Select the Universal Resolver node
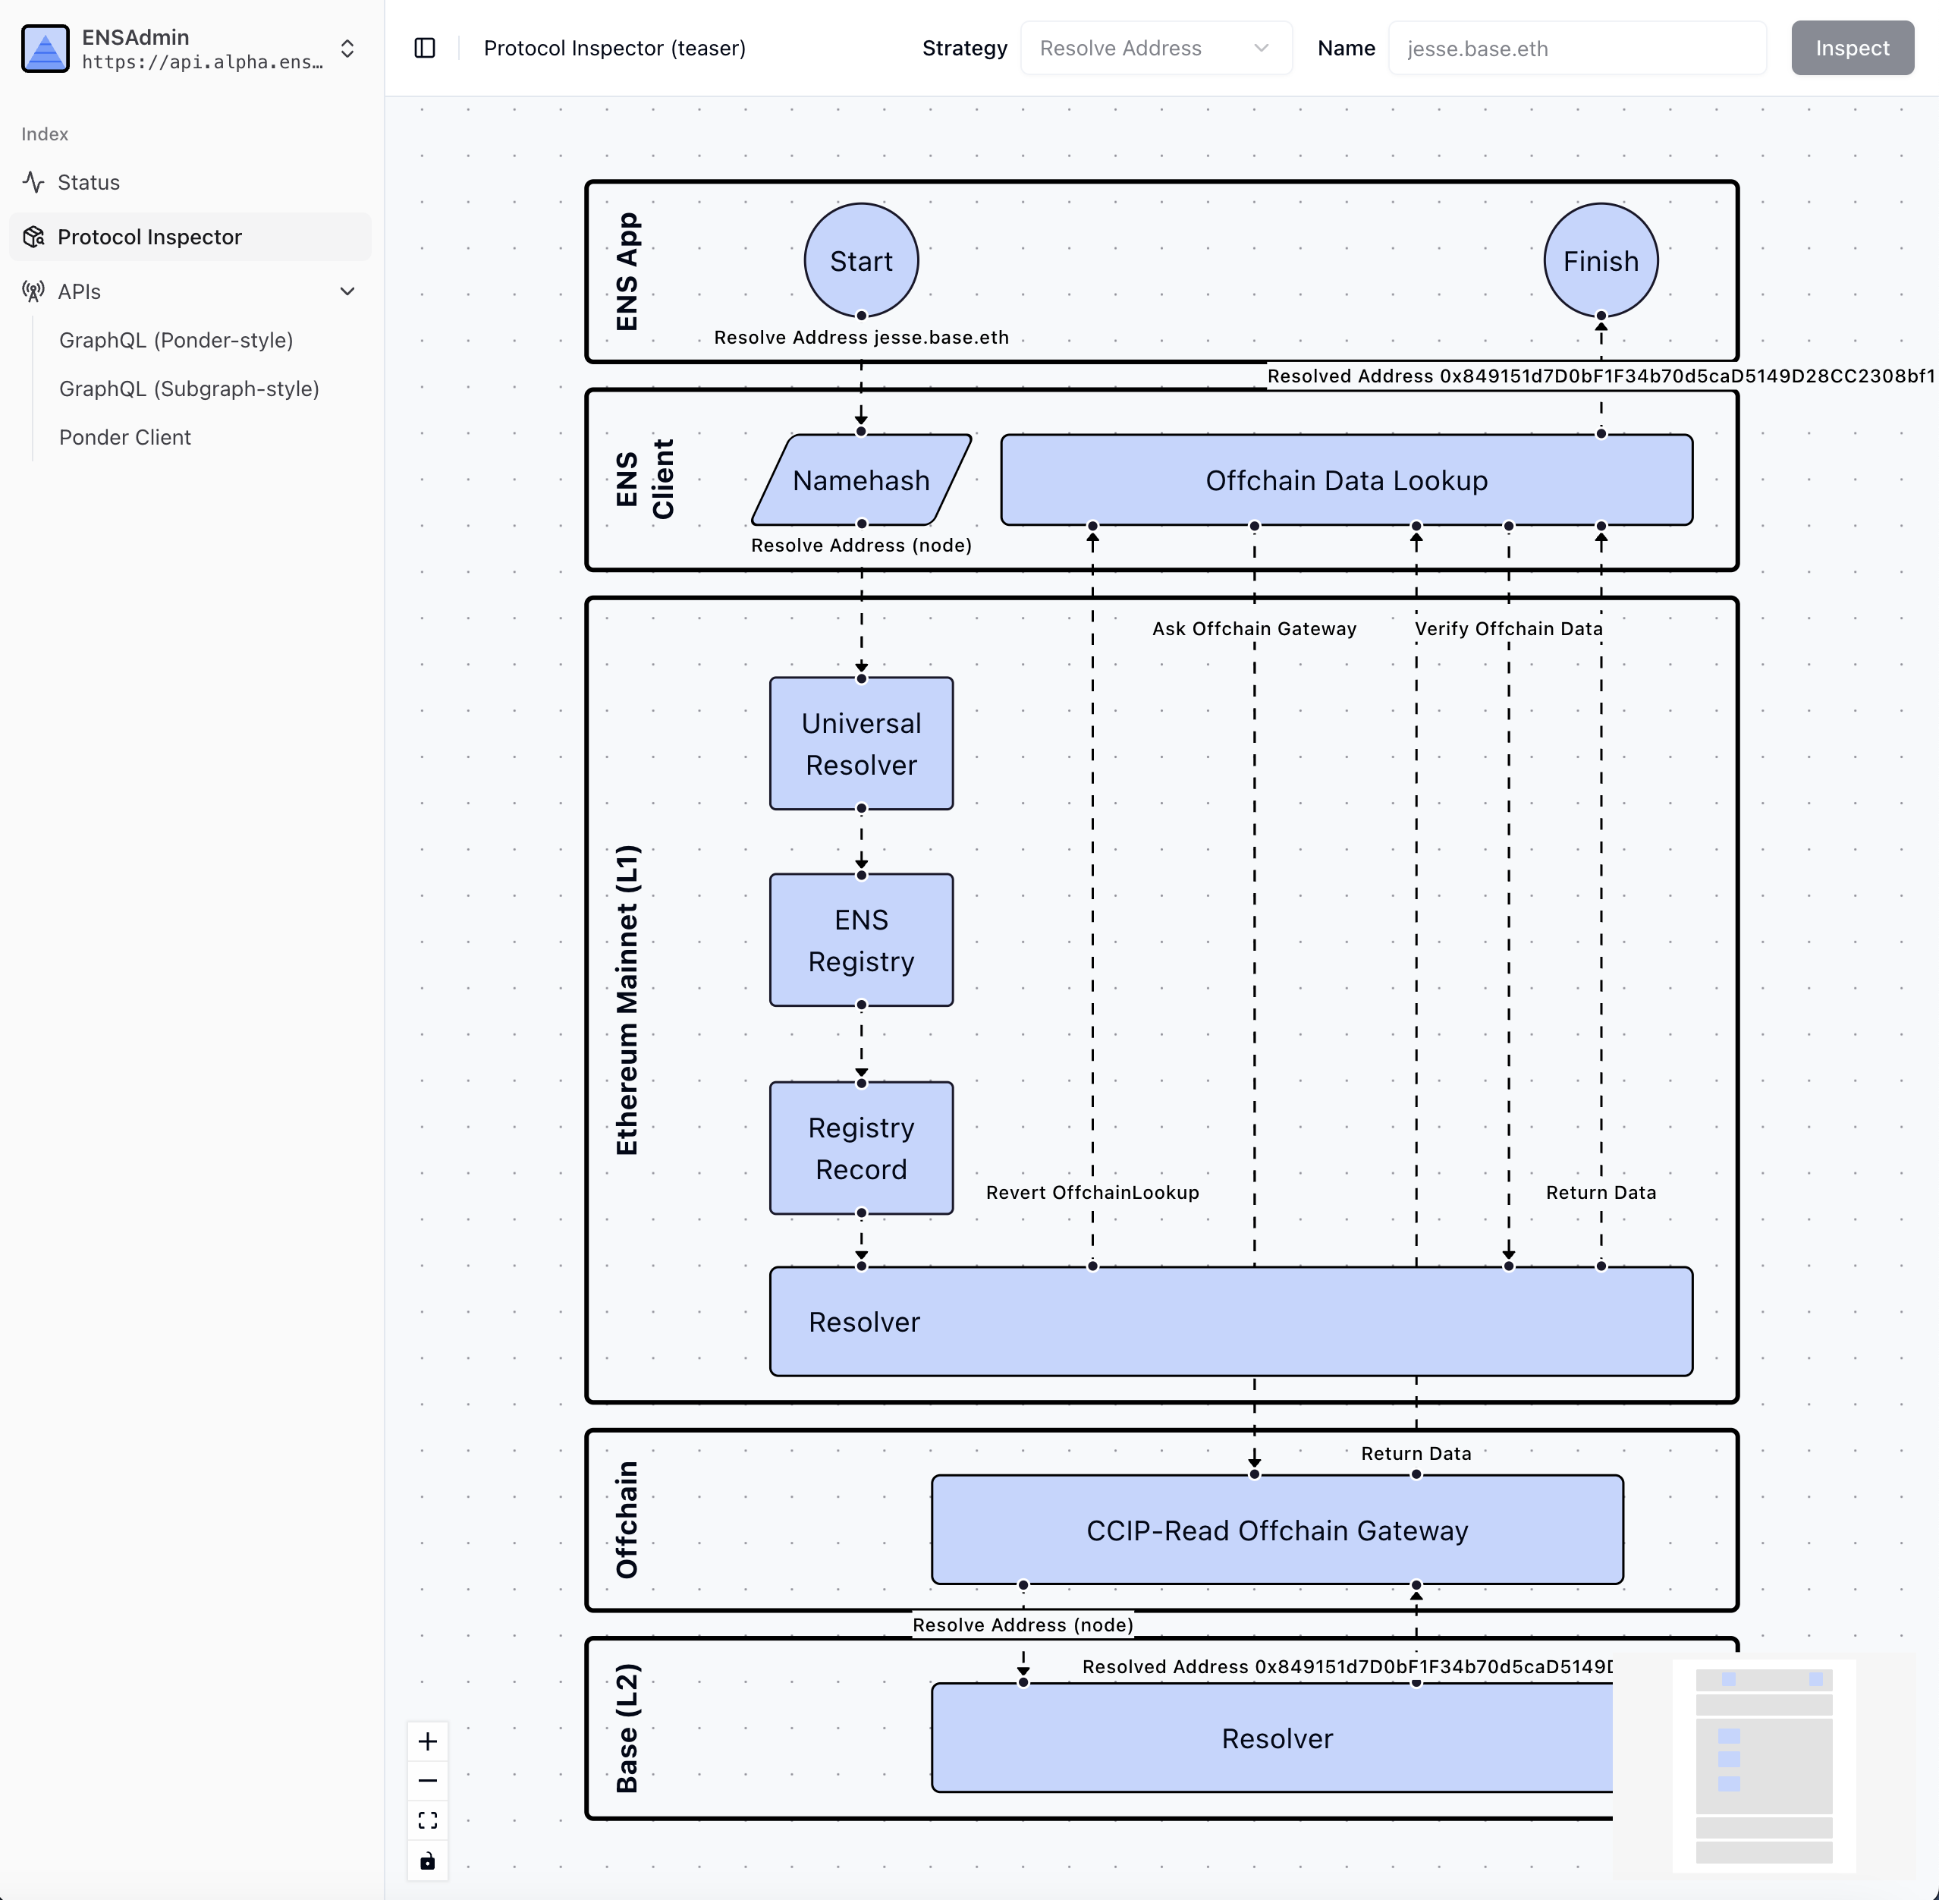The width and height of the screenshot is (1939, 1900). pyautogui.click(x=862, y=744)
